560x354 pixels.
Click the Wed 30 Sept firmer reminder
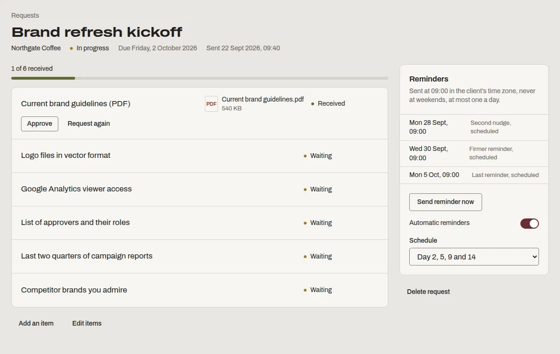(474, 153)
